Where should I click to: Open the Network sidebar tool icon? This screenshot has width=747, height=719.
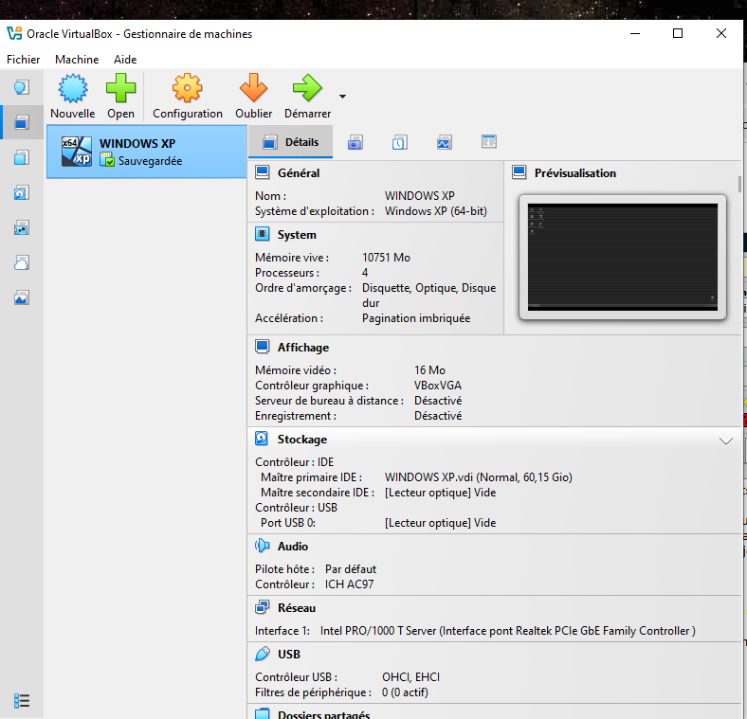click(22, 227)
